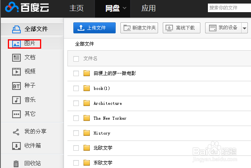Screen dimensions: 251x168
Task: Click folder icon of book(1)
Action: pyautogui.click(x=87, y=88)
